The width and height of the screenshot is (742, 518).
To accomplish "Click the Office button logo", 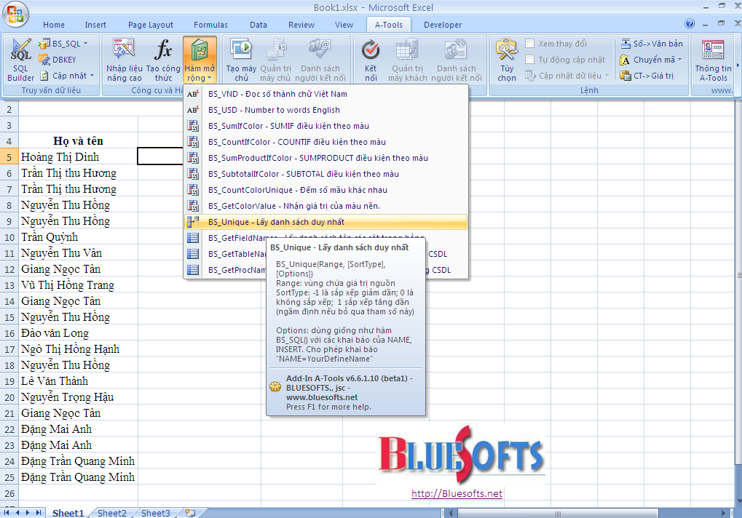I will (x=15, y=14).
